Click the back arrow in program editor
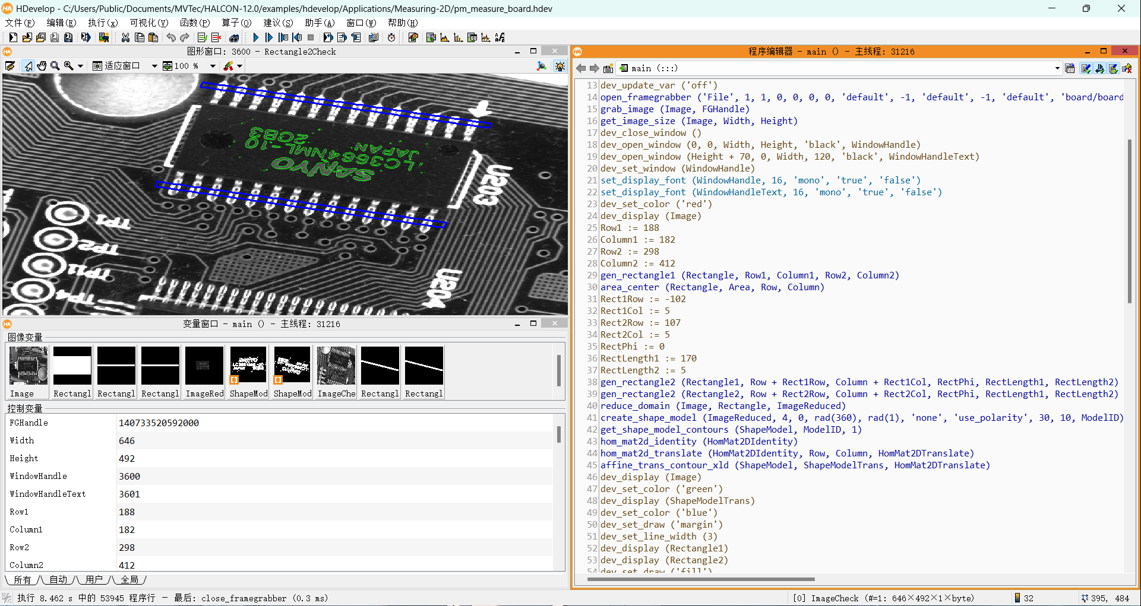 [x=581, y=68]
